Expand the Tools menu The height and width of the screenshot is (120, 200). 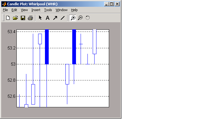point(48,10)
